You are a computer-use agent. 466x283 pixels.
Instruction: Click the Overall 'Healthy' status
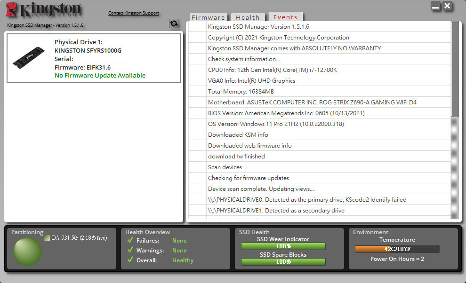pos(183,260)
